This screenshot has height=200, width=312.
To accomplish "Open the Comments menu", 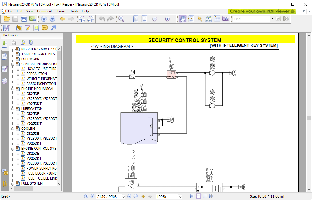I will coord(45,11).
